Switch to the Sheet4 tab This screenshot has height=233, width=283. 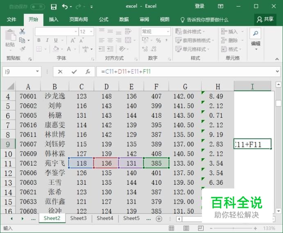(x=105, y=218)
